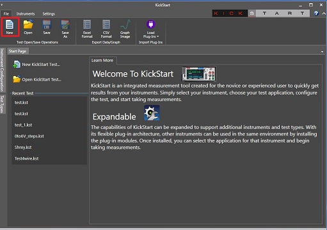Image resolution: width=327 pixels, height=230 pixels.
Task: Expand the Test Types side panel
Action: coord(3,104)
